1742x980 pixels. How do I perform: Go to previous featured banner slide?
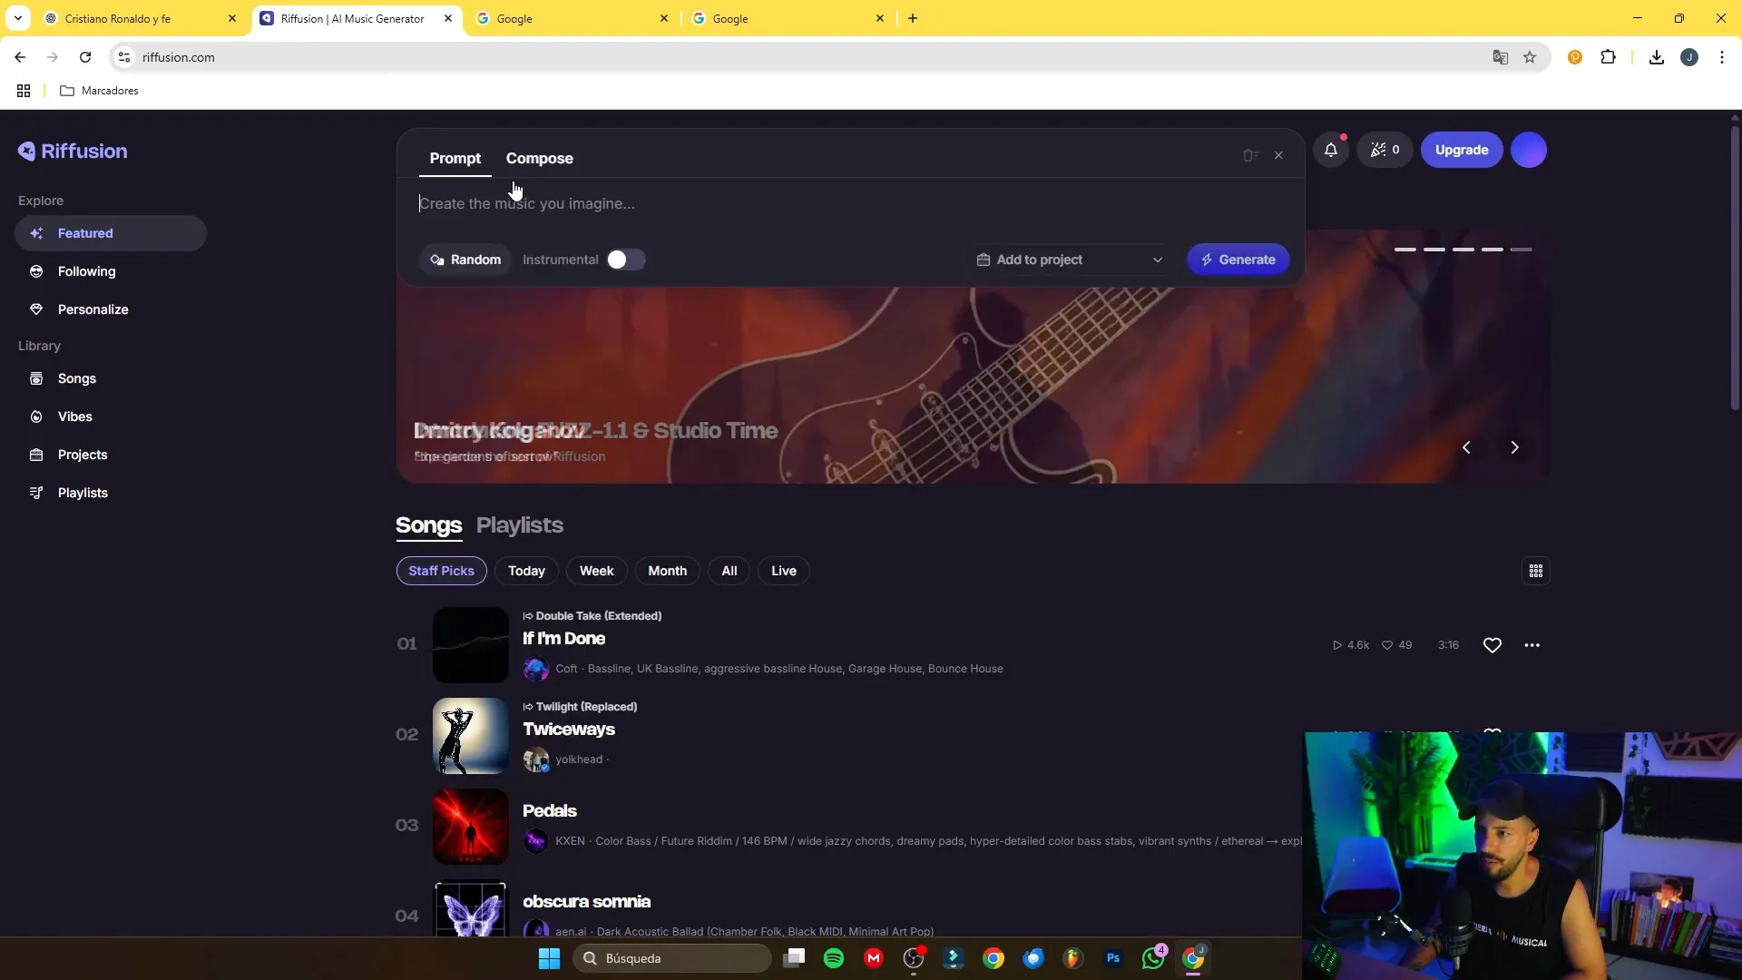pos(1466,447)
